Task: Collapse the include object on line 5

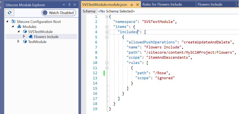Action: coord(107,37)
